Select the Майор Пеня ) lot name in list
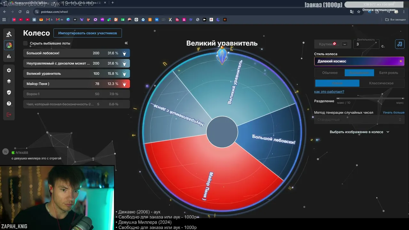This screenshot has width=409, height=230. 38,84
